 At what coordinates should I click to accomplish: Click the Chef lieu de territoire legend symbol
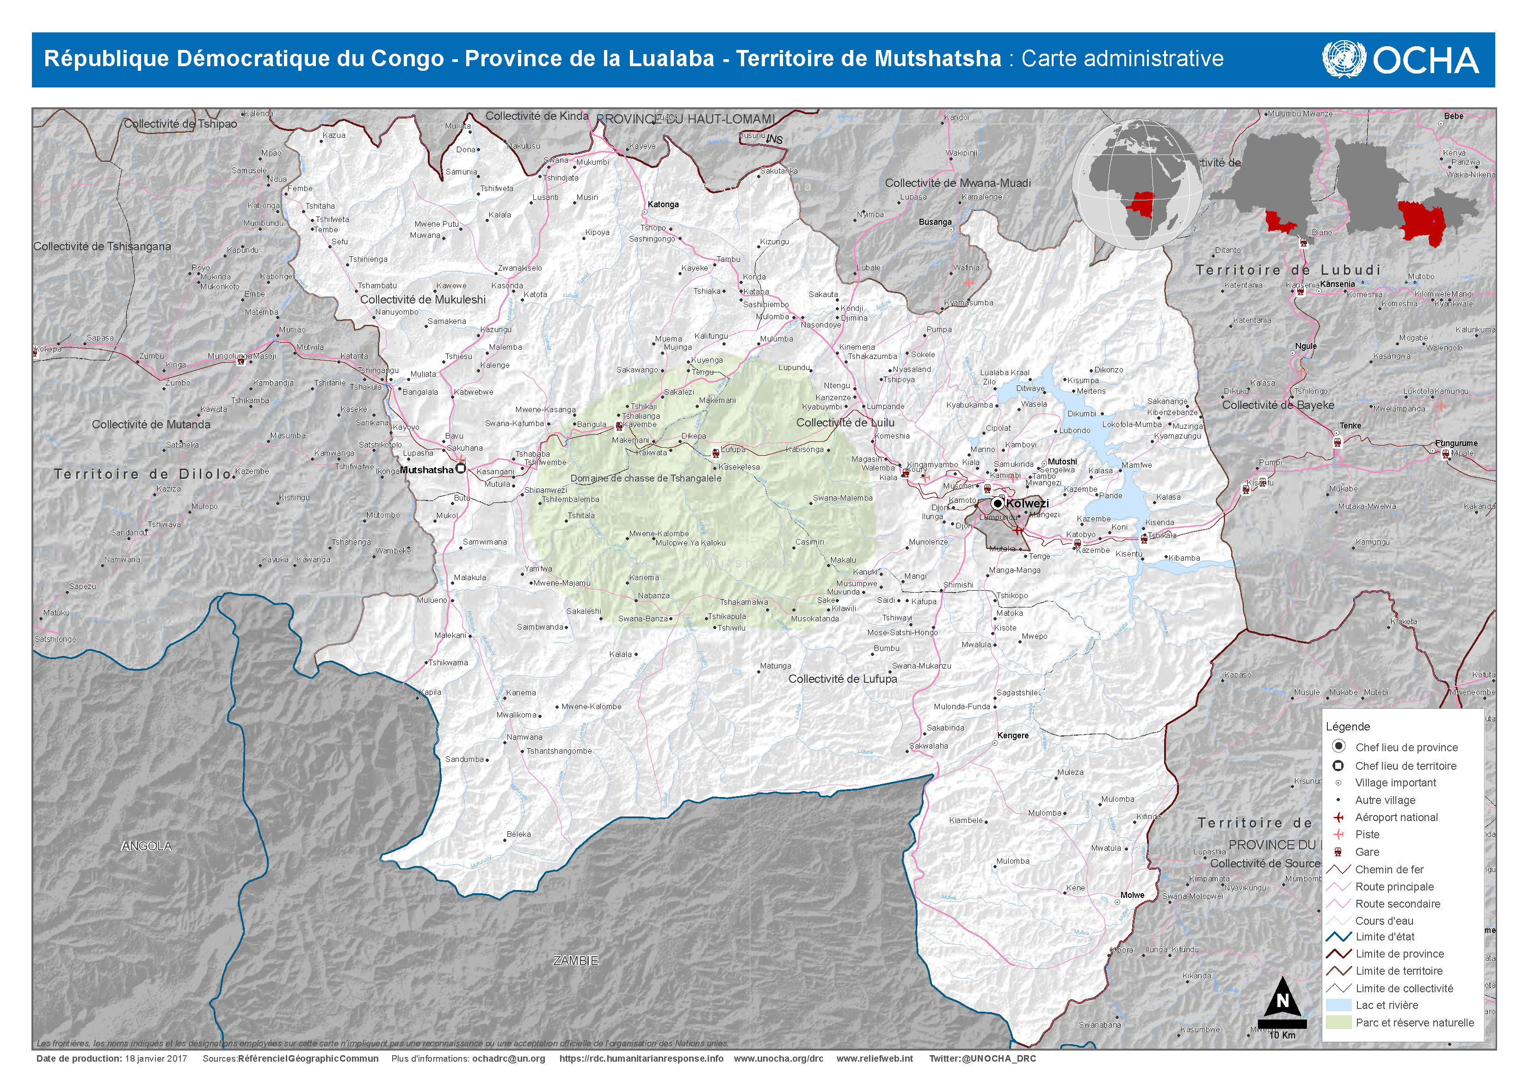(1338, 766)
